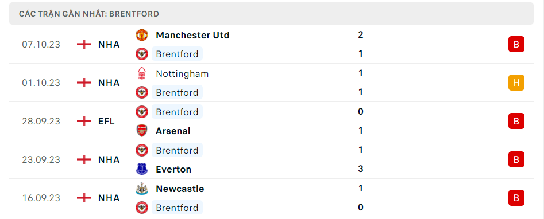Click the 'Các trận gần nhất: Brentford' header

[x=89, y=14]
